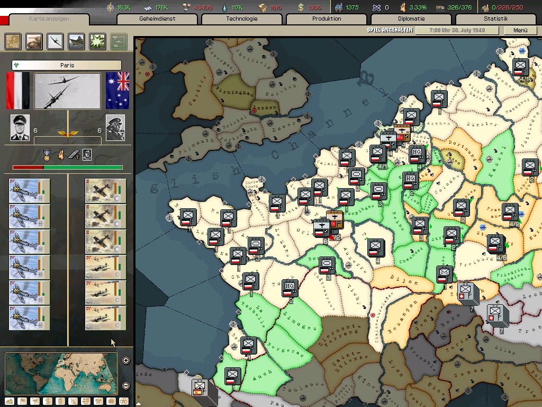Click the Menü button
Image resolution: width=542 pixels, height=407 pixels.
coord(520,30)
